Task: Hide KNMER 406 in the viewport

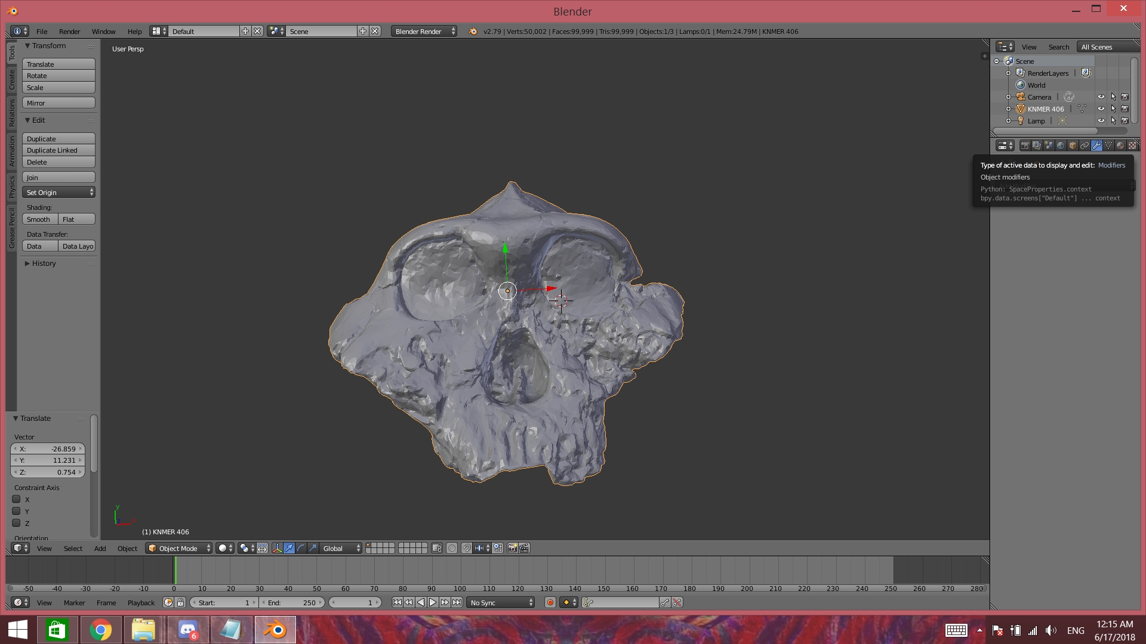Action: (1101, 109)
